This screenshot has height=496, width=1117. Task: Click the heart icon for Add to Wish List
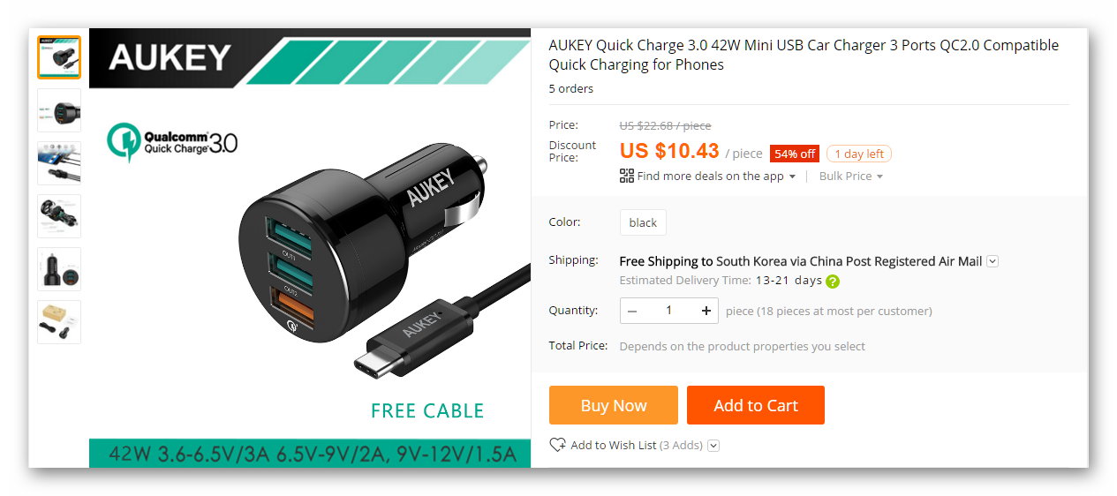557,445
